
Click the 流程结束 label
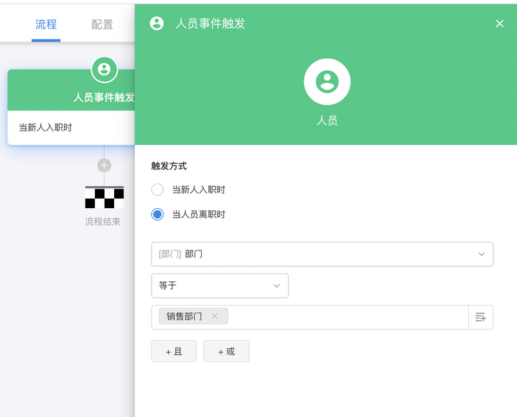[x=103, y=222]
